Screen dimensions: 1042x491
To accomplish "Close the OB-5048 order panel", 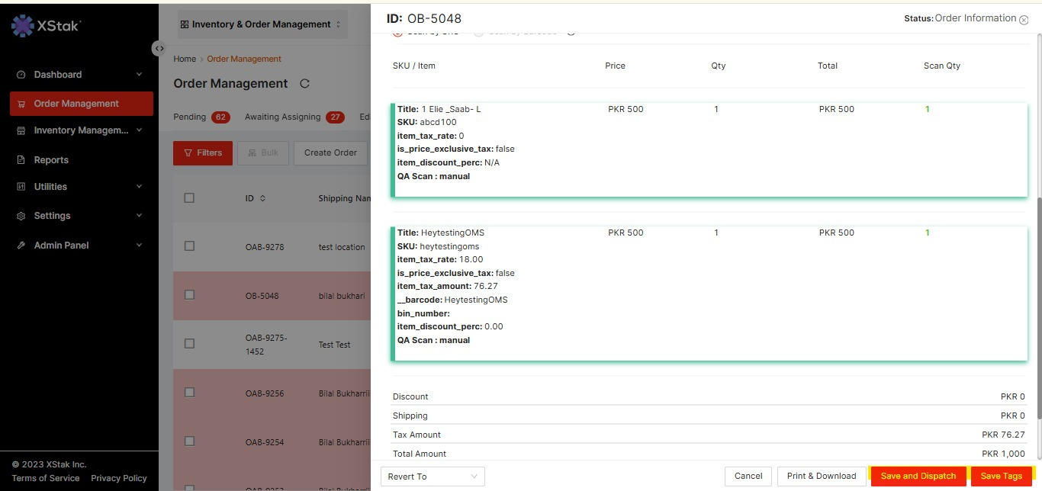I will coord(1024,20).
